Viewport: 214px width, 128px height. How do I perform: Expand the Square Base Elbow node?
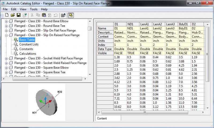pos(6,68)
